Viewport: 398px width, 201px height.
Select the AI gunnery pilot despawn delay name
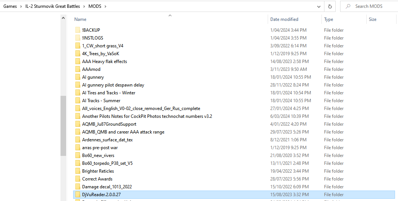point(113,85)
